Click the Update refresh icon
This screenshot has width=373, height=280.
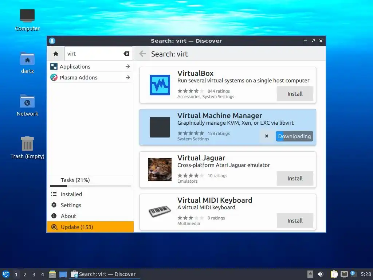54,227
